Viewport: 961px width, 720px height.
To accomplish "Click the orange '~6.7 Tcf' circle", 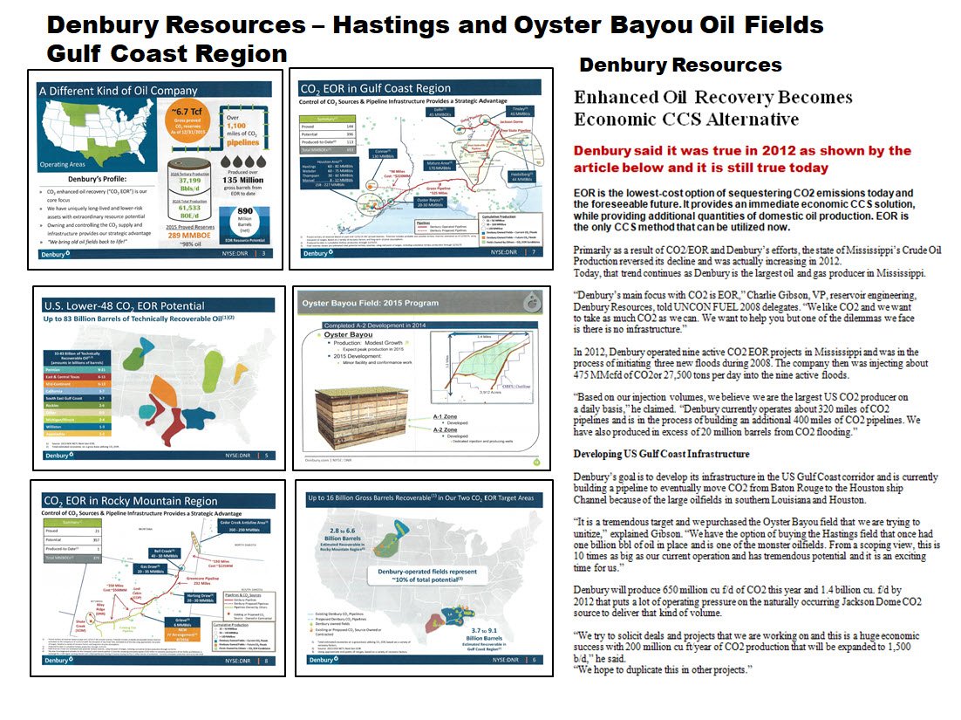I will pyautogui.click(x=187, y=121).
